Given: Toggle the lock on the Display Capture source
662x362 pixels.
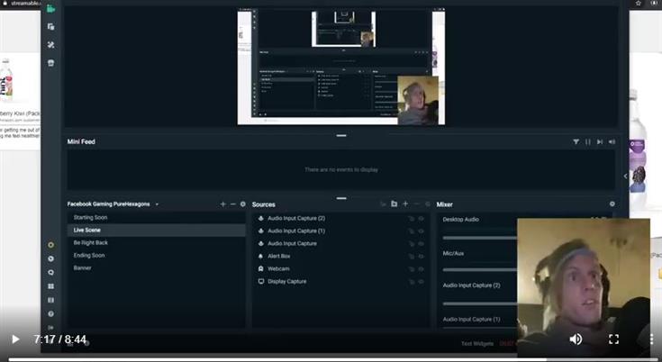Looking at the screenshot, I should (x=411, y=282).
